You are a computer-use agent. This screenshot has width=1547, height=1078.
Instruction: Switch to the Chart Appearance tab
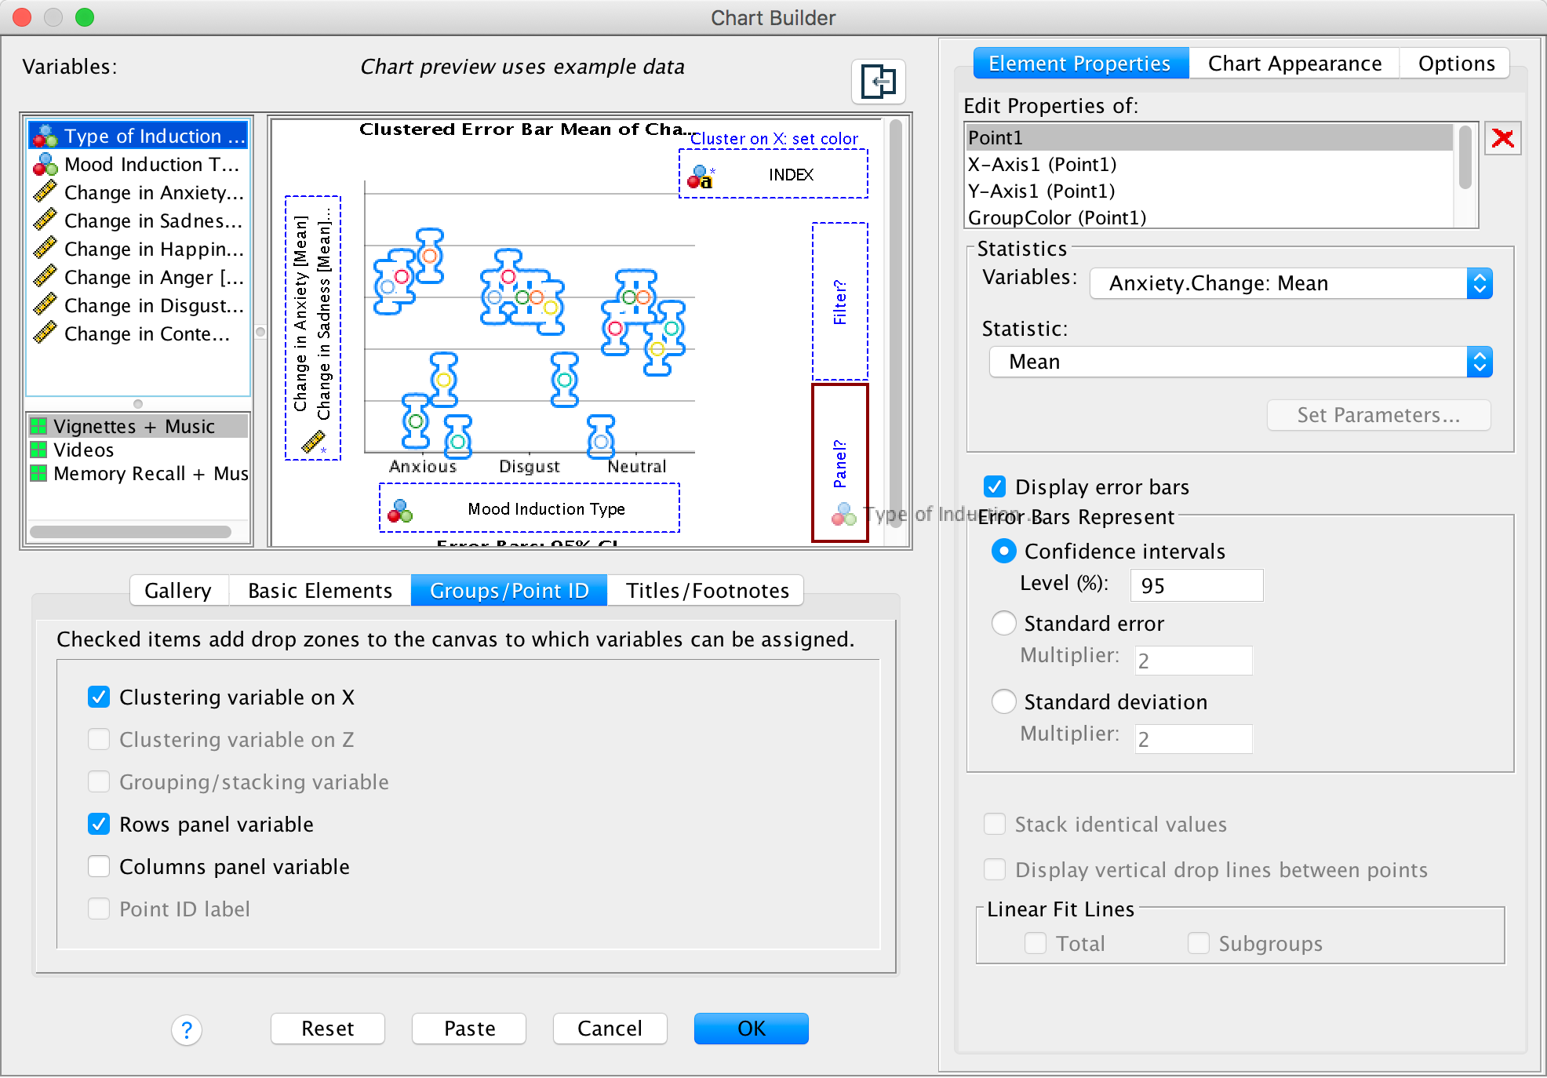pyautogui.click(x=1294, y=64)
